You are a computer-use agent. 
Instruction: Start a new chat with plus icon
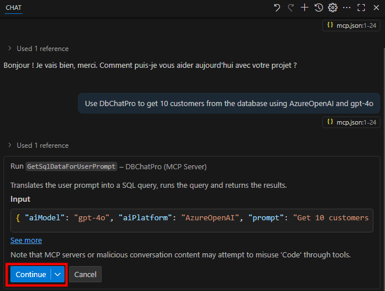304,8
